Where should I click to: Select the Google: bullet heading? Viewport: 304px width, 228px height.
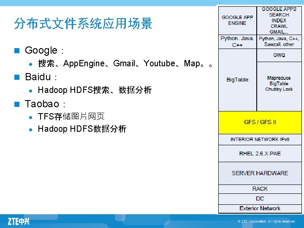(x=44, y=50)
